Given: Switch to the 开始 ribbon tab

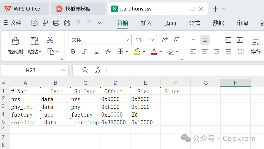Looking at the screenshot, I should pos(123,23).
